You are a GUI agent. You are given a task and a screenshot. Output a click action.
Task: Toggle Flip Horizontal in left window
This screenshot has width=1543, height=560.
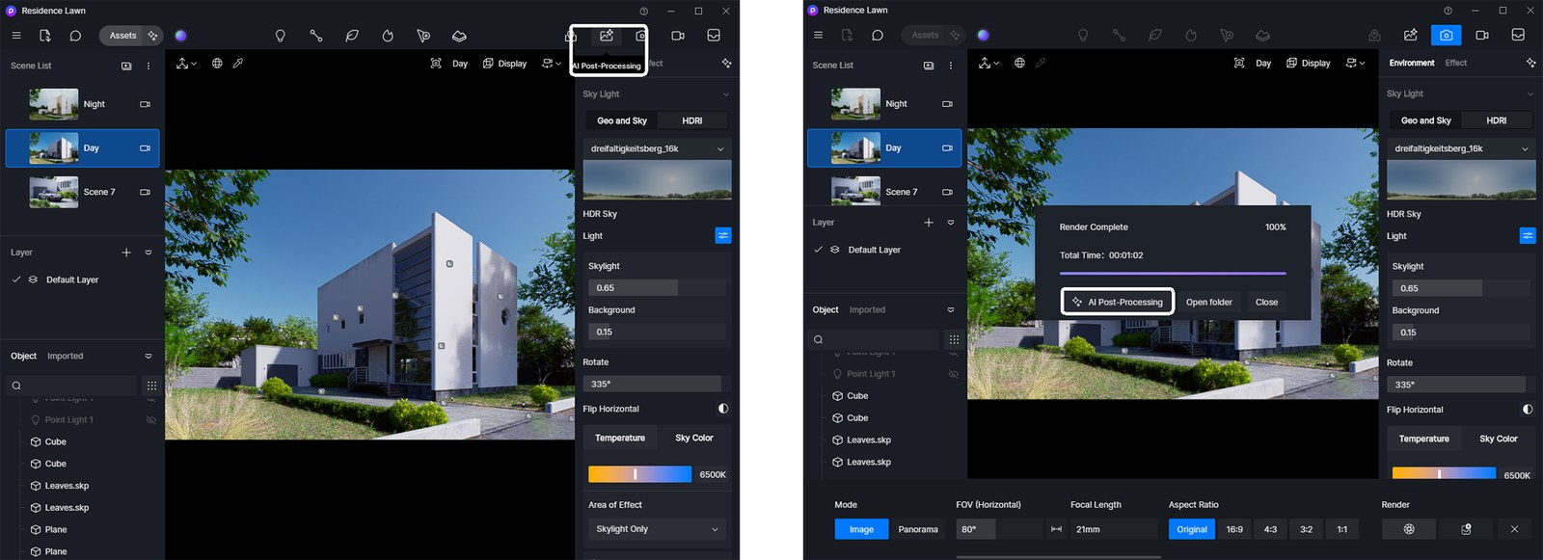click(x=723, y=409)
